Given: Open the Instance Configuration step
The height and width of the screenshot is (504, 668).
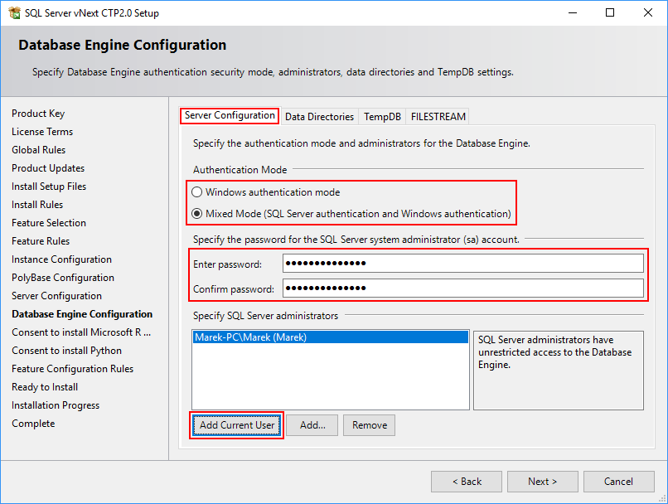Looking at the screenshot, I should (61, 259).
